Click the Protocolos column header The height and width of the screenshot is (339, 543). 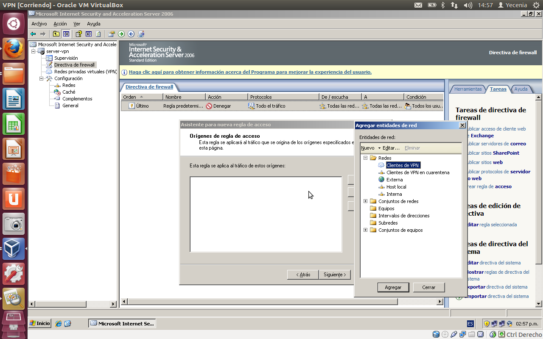pyautogui.click(x=283, y=97)
